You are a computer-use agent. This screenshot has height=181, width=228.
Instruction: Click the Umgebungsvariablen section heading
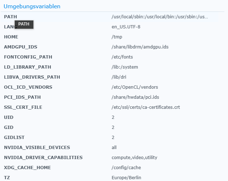(x=32, y=6)
